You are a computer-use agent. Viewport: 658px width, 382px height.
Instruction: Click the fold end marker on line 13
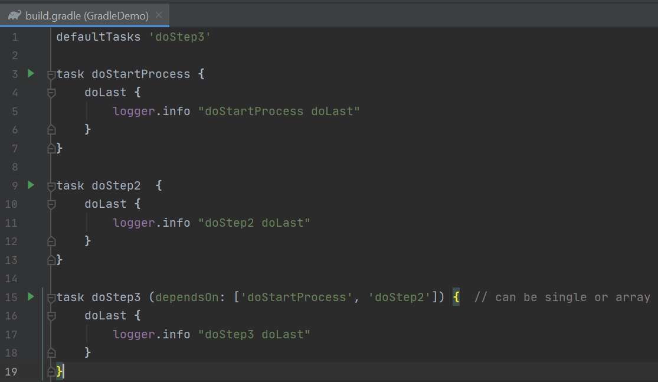tap(51, 260)
